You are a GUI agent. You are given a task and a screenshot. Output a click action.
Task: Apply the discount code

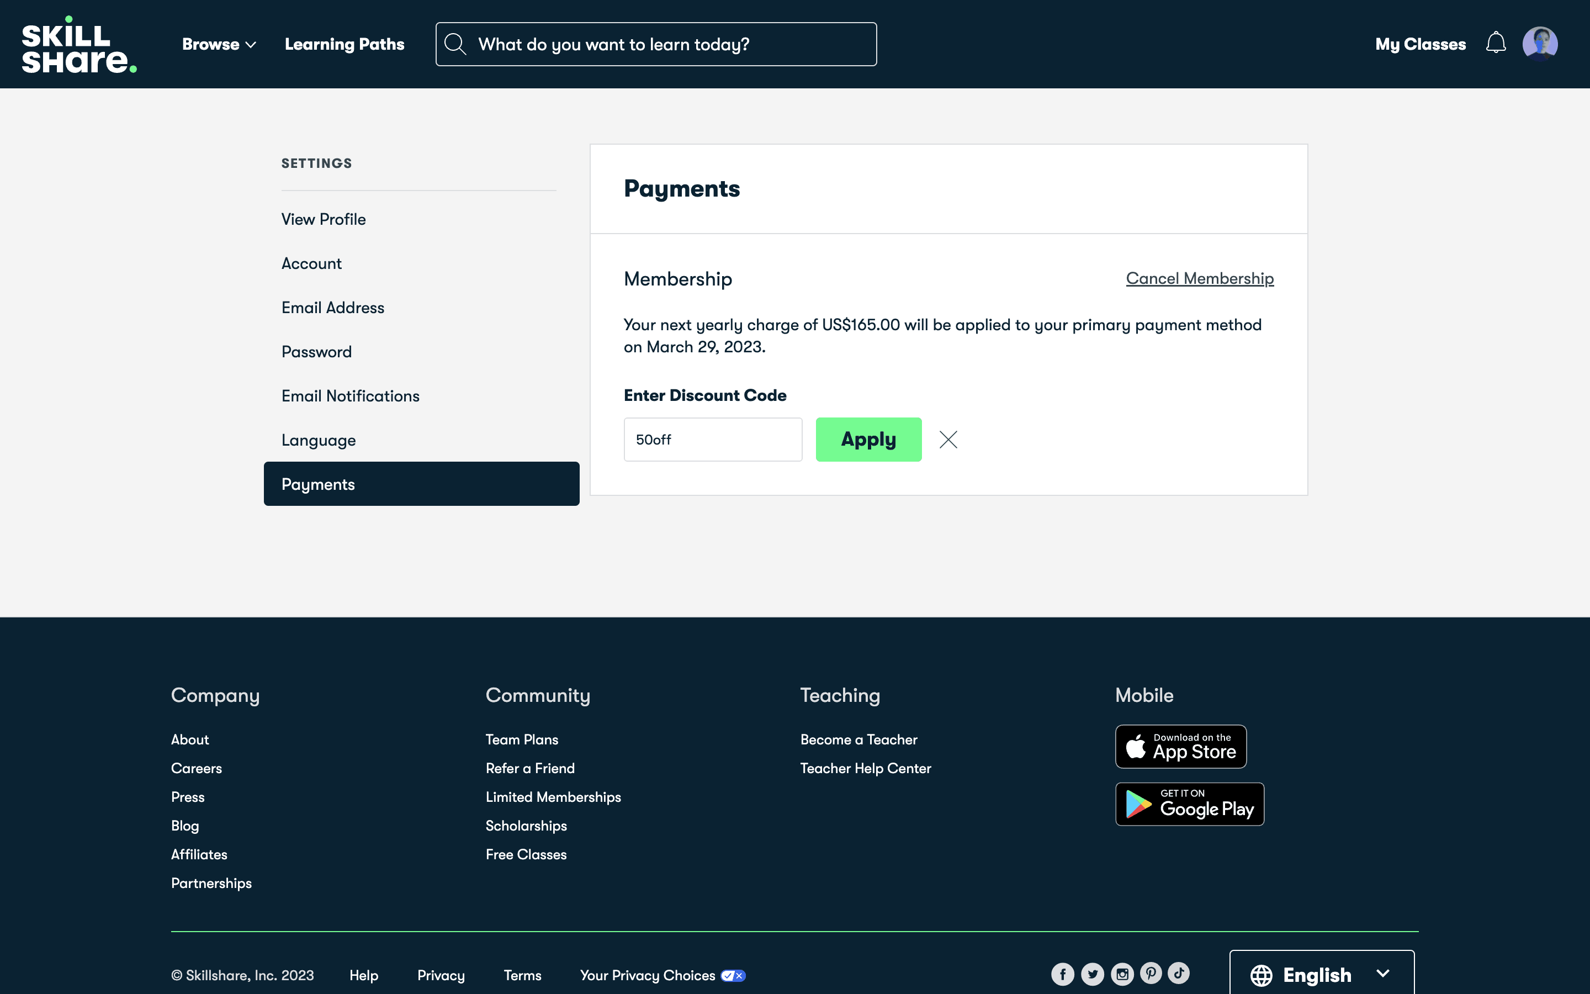(x=868, y=439)
